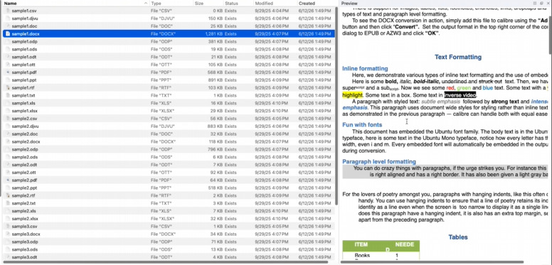Click the file icon beside sample2.xlsx
552x265 pixels.
[x=8, y=219]
